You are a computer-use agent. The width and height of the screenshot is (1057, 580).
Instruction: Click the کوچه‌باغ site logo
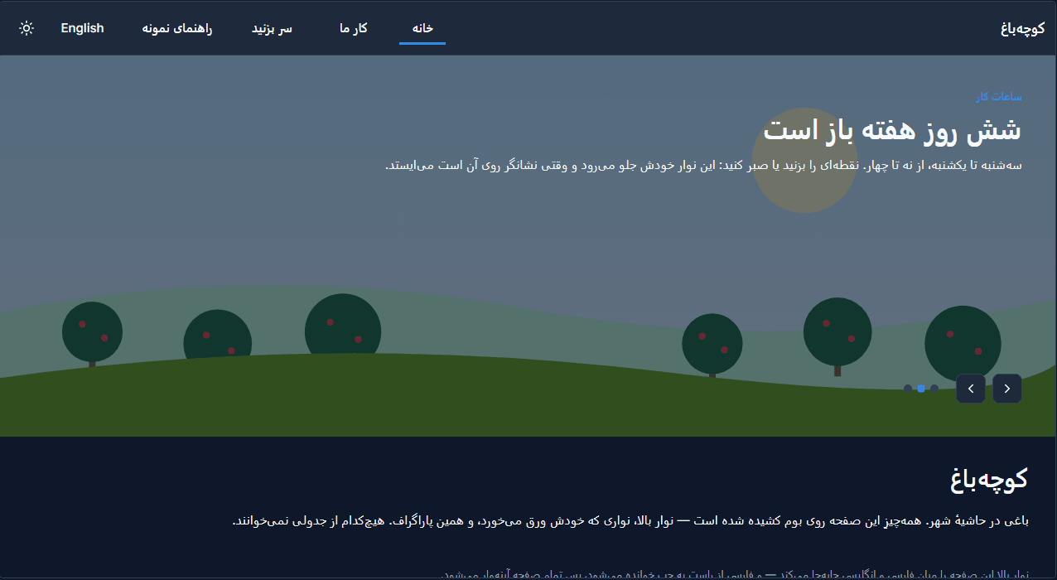pos(1021,29)
